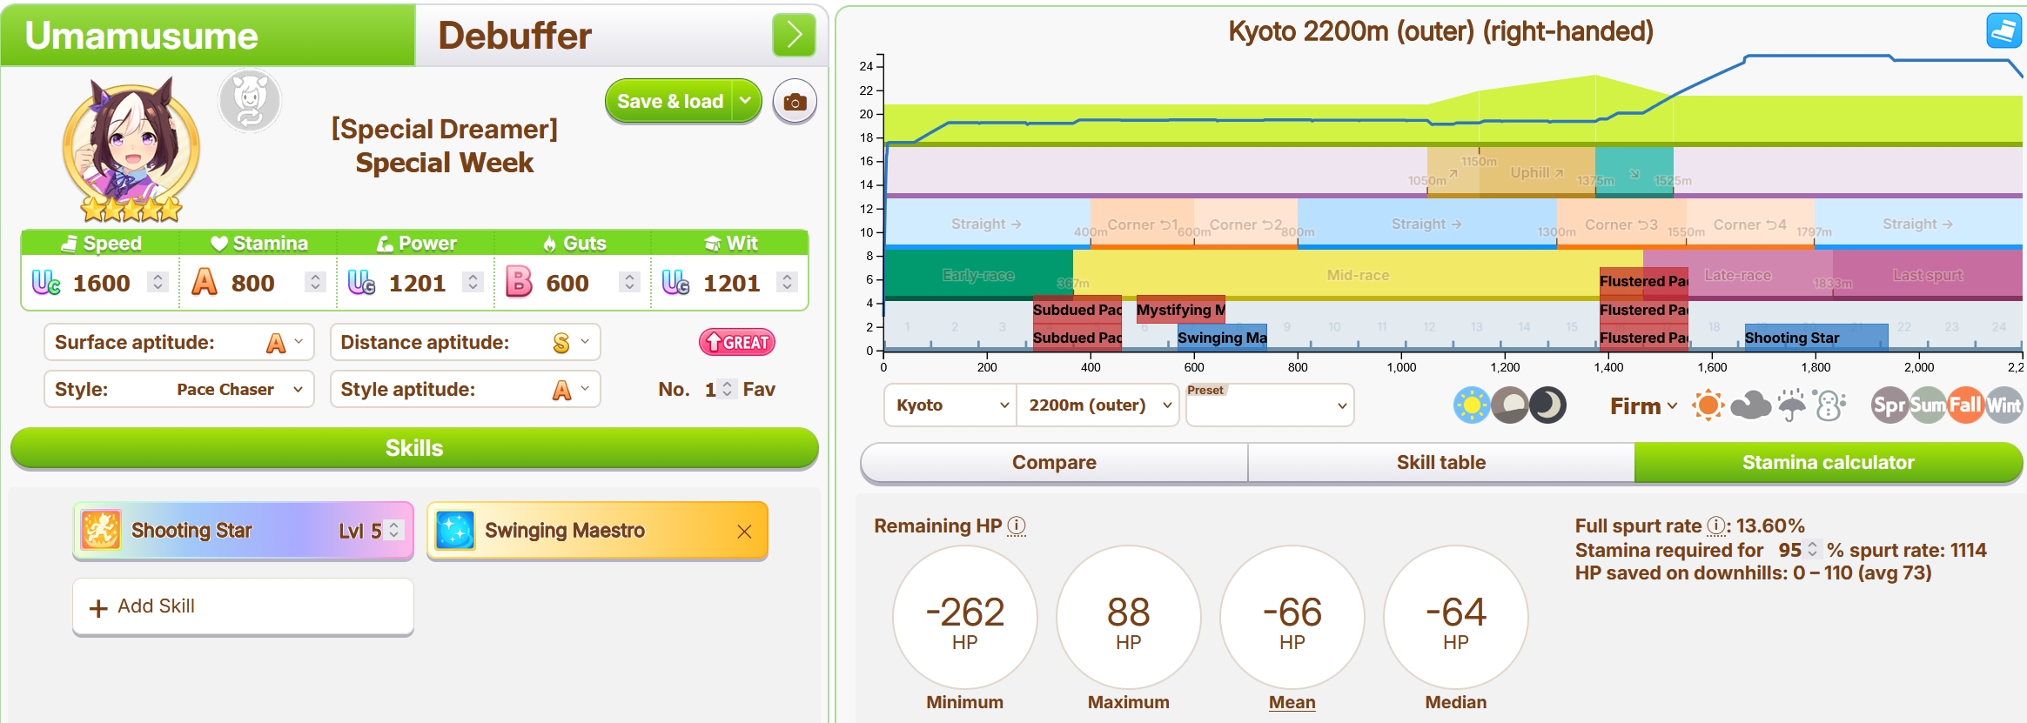Click the Swinging Maestro bar on the chart

tap(1222, 338)
